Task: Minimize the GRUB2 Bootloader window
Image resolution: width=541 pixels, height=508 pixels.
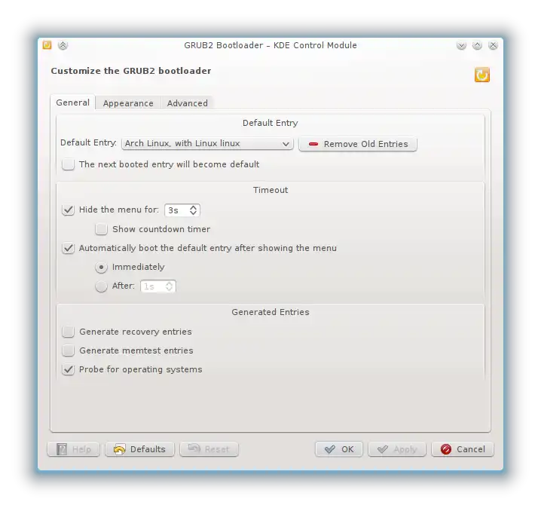Action: point(461,45)
